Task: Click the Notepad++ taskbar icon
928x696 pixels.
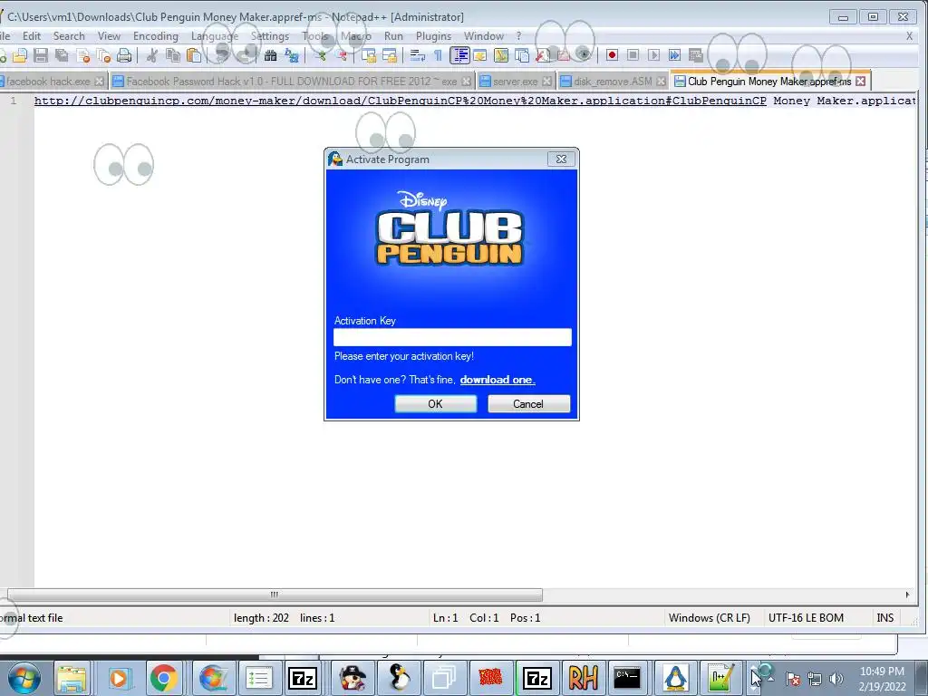Action: click(720, 678)
